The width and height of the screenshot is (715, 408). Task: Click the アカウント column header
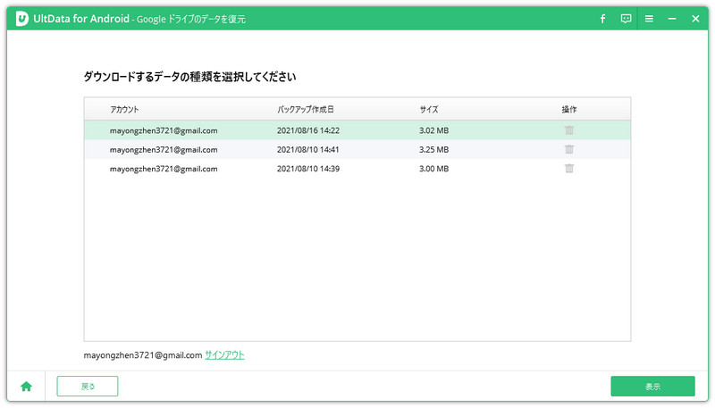[124, 109]
